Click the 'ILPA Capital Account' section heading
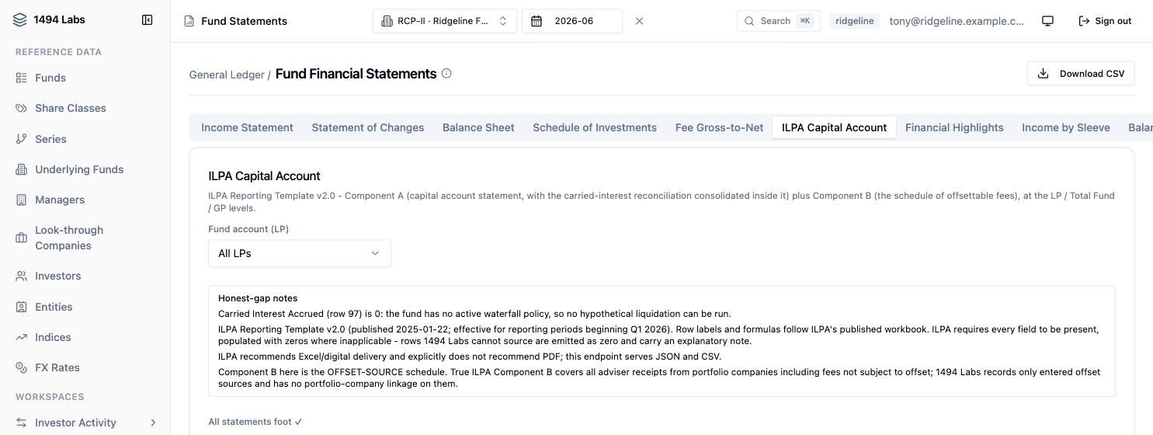 click(x=264, y=176)
